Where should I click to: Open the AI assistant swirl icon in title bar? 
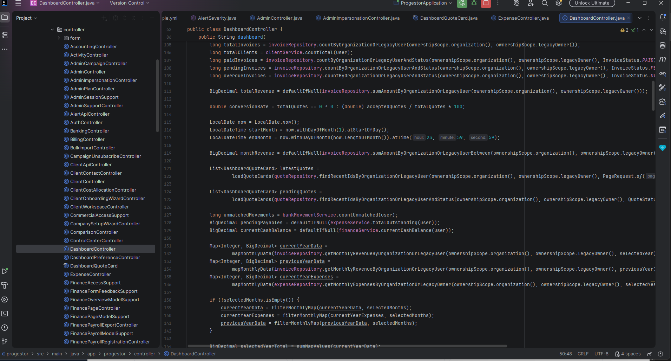(x=516, y=3)
